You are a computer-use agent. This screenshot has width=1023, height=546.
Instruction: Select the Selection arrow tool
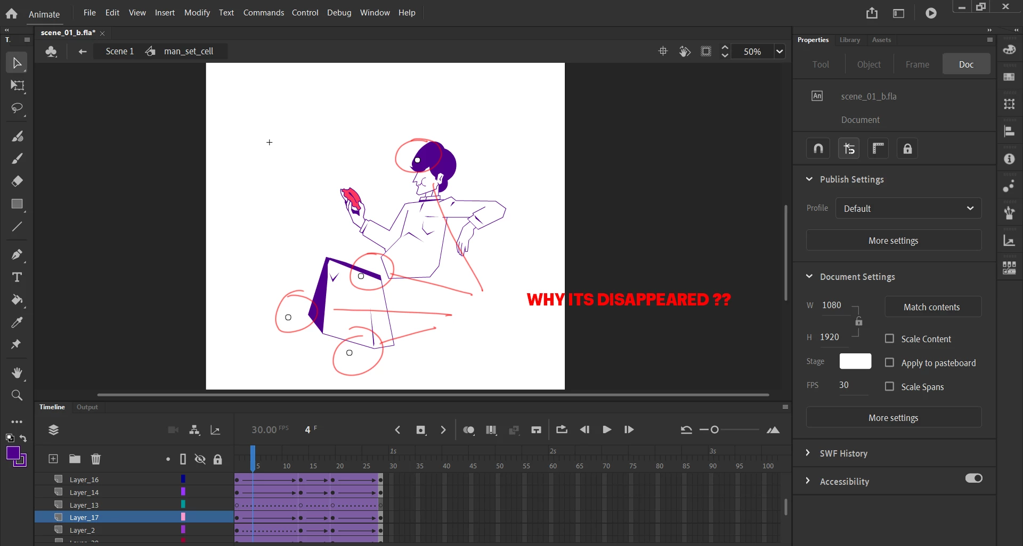(x=17, y=63)
